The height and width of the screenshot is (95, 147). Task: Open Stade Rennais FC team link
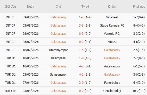coord(112,26)
